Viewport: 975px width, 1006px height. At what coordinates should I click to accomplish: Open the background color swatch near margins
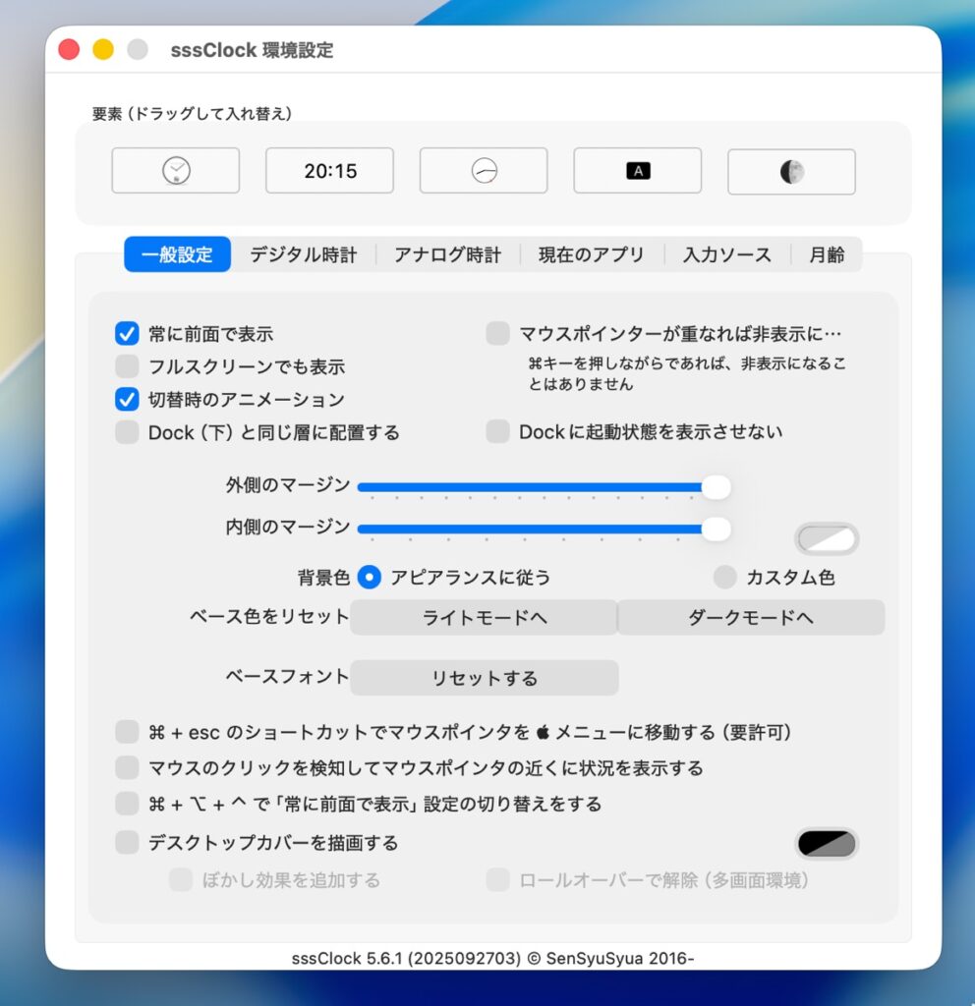click(827, 539)
